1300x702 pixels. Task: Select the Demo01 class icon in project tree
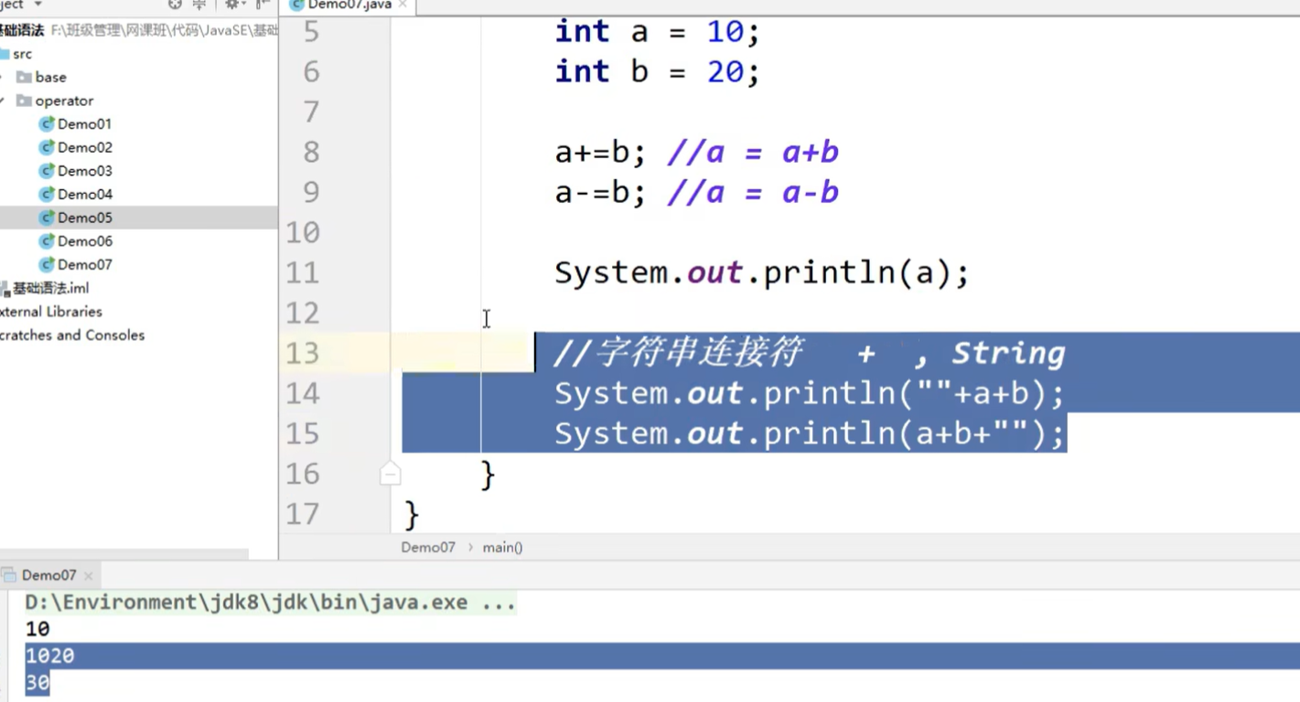47,123
